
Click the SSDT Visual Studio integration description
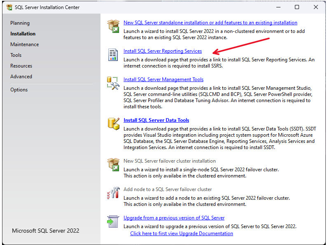tap(220, 138)
